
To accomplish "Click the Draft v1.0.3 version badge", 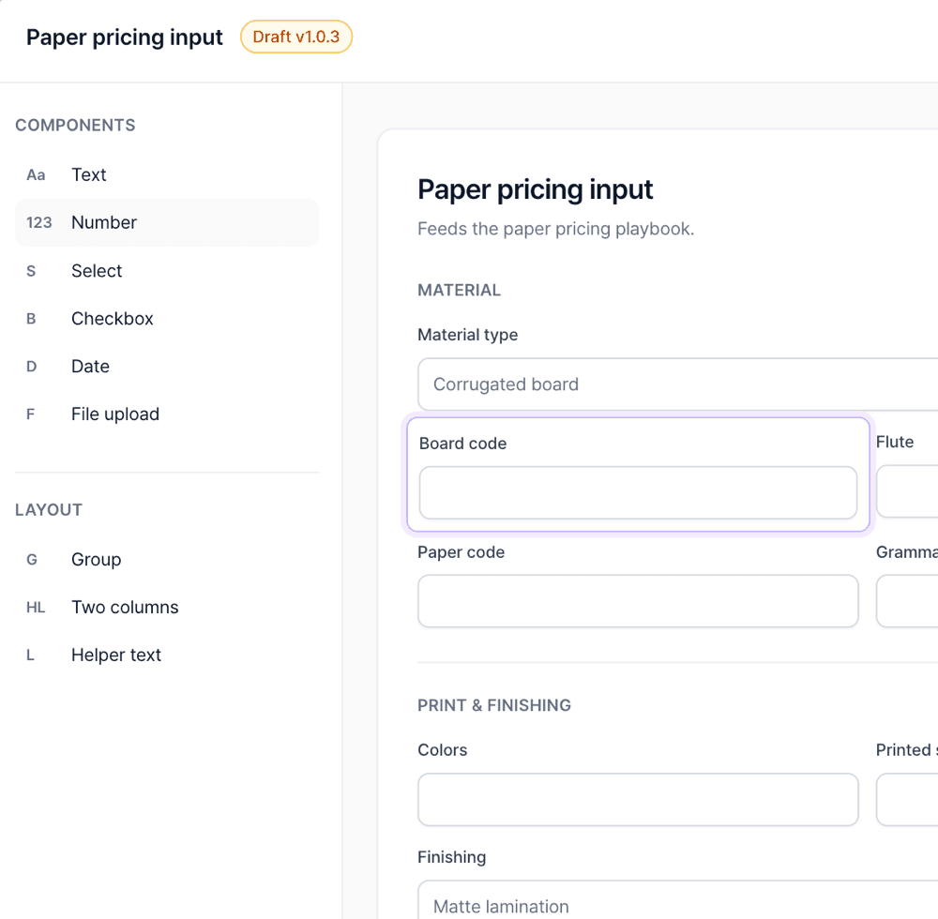I will point(296,38).
